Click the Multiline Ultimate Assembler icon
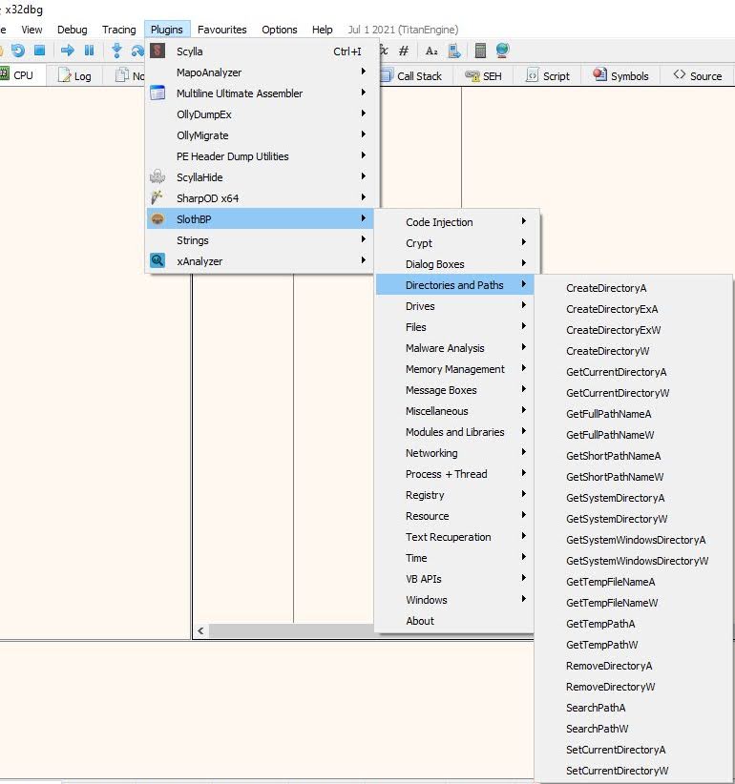735x784 pixels. [x=157, y=93]
